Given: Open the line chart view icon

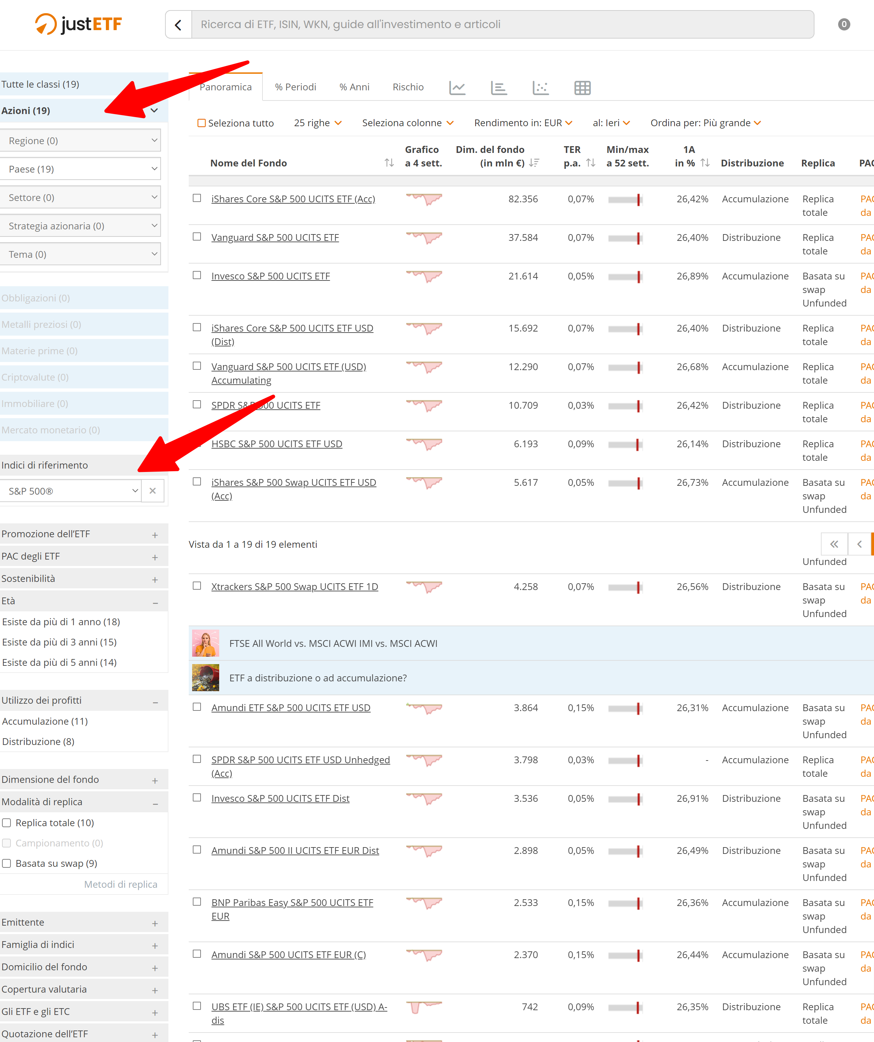Looking at the screenshot, I should tap(457, 88).
